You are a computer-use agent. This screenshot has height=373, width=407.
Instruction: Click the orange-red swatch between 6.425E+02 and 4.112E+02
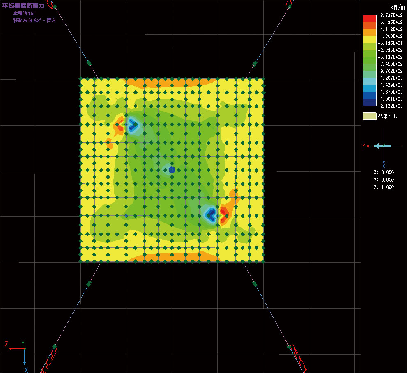(369, 25)
